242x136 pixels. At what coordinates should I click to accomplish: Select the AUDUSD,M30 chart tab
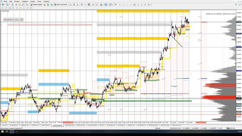pos(57,125)
